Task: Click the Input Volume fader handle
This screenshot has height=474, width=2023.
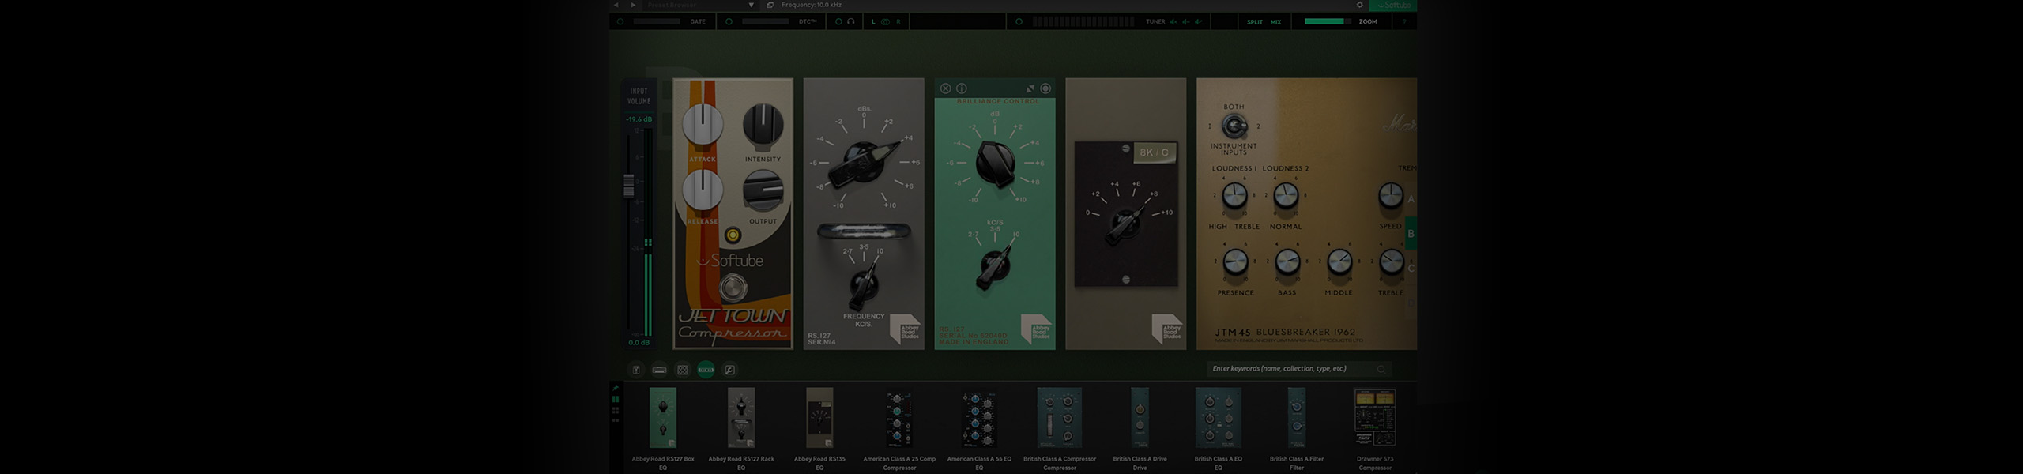Action: (x=629, y=186)
